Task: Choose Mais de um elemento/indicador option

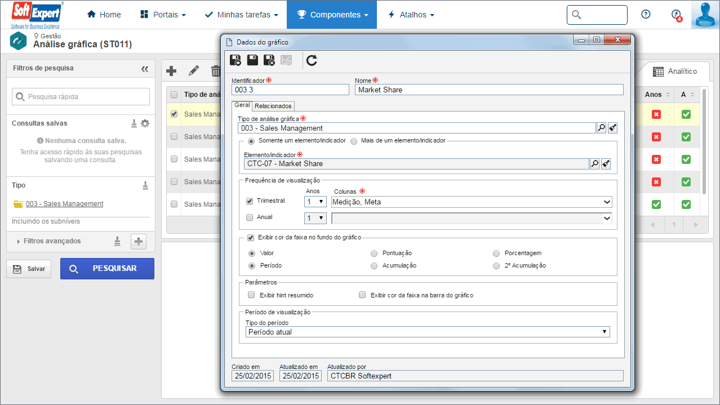Action: point(354,141)
